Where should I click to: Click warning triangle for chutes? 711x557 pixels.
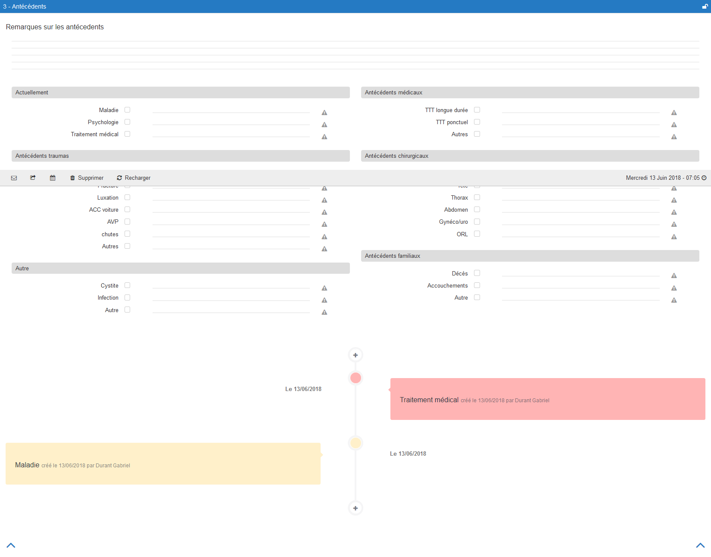tap(324, 237)
